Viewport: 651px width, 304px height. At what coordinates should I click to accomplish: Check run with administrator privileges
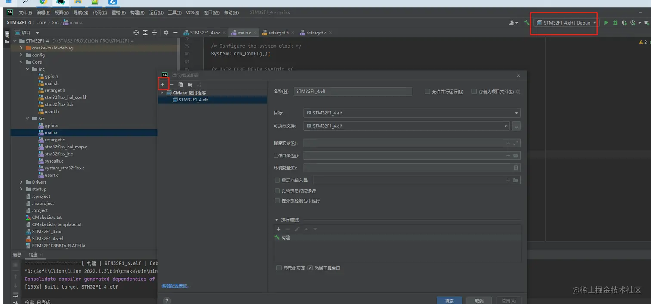click(277, 191)
